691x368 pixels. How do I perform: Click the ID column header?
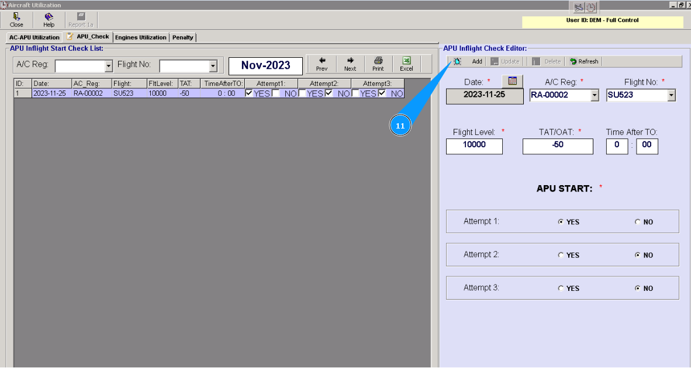pyautogui.click(x=23, y=84)
